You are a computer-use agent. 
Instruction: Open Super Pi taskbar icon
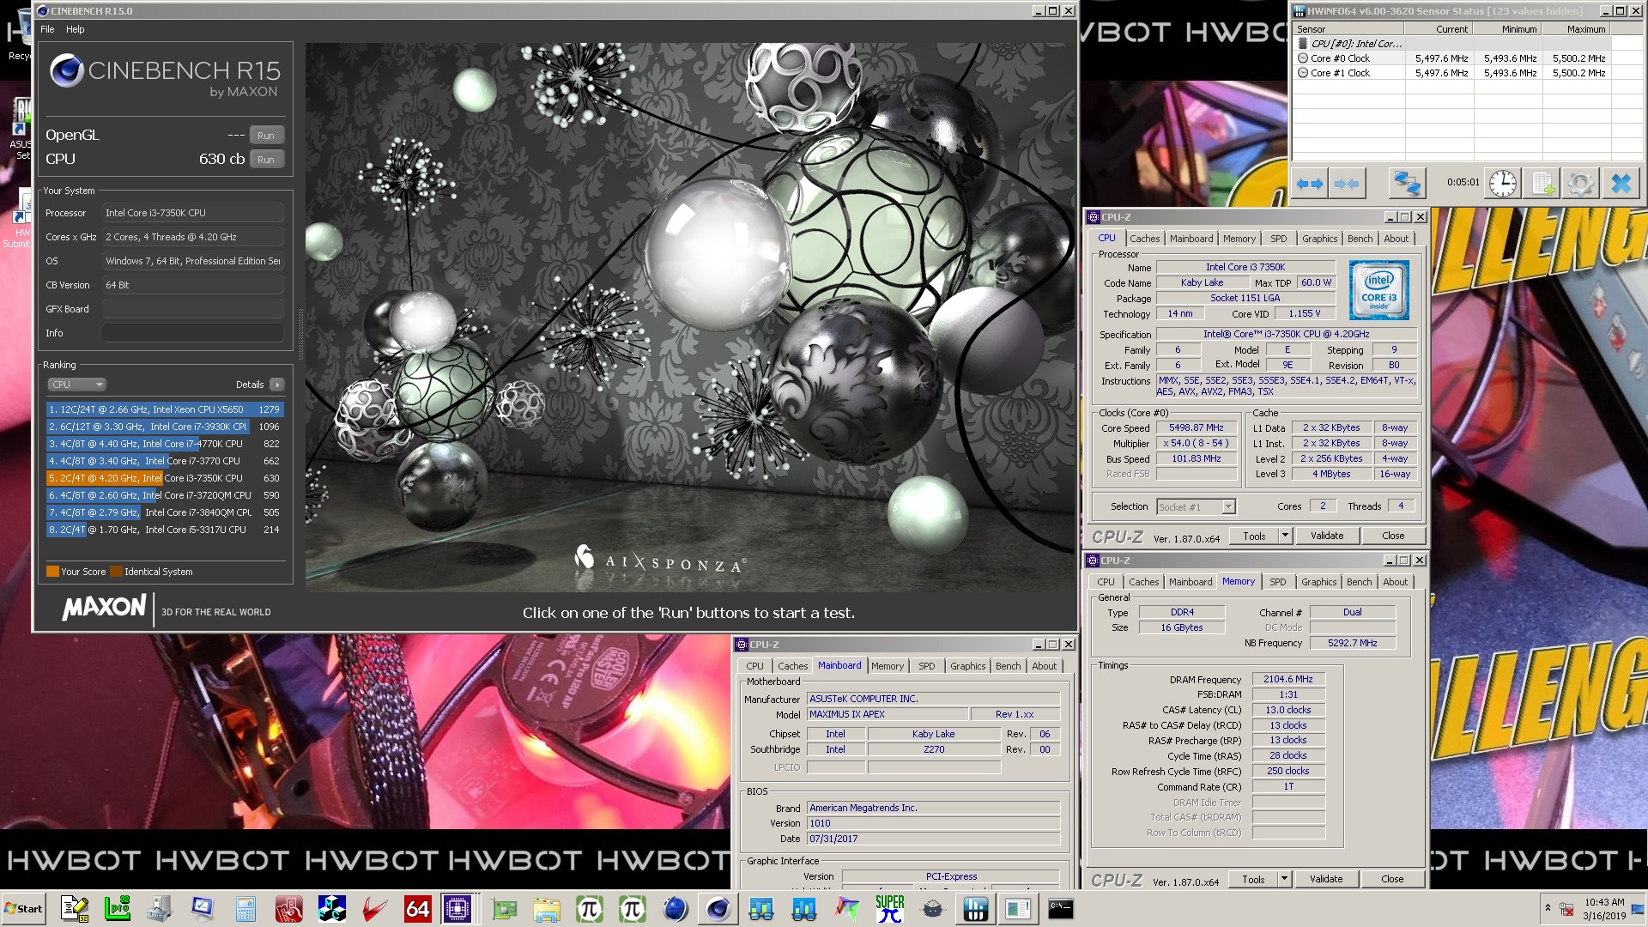click(x=889, y=909)
